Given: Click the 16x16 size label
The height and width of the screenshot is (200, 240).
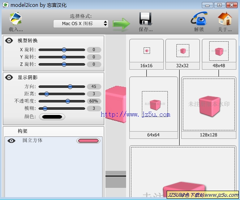Looking at the screenshot, I should 146,66.
